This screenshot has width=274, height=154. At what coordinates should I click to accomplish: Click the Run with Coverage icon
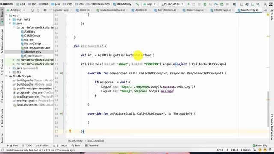pyautogui.click(x=211, y=4)
